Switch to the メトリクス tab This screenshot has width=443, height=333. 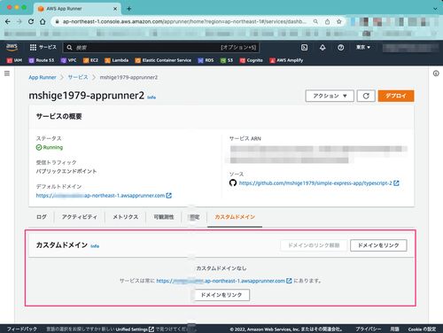tap(126, 217)
